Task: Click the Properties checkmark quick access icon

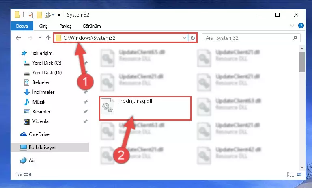Action: pyautogui.click(x=30, y=15)
